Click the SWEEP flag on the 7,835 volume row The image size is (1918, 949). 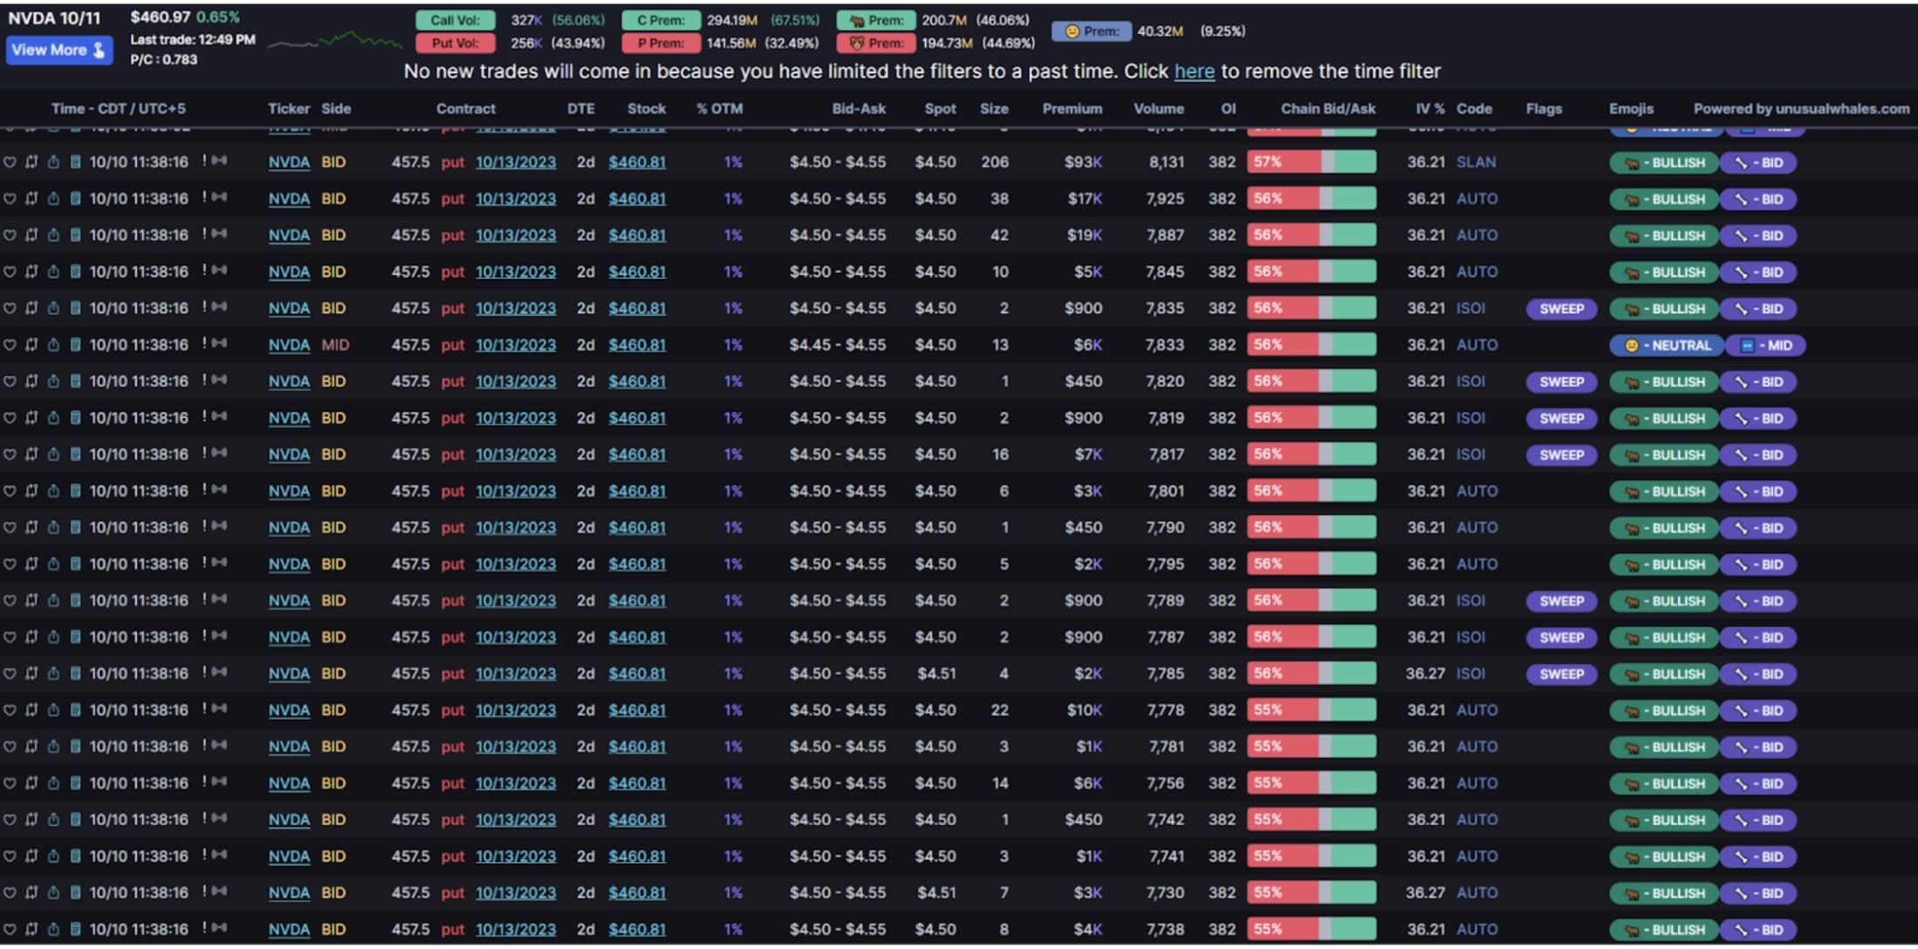click(1561, 309)
